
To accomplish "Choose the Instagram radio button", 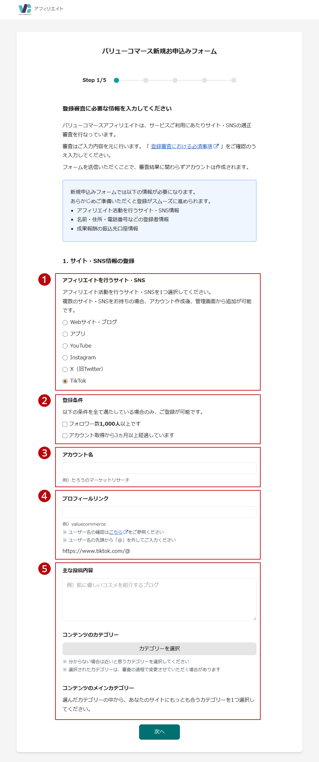I will [65, 358].
